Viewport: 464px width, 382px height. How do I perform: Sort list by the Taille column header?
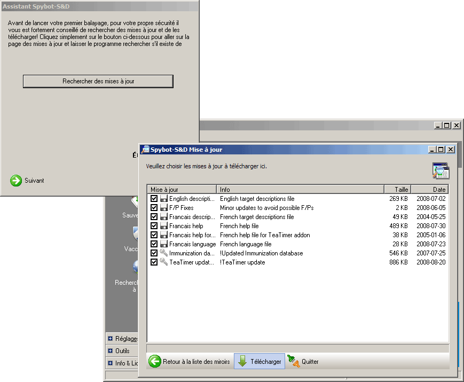click(x=397, y=189)
